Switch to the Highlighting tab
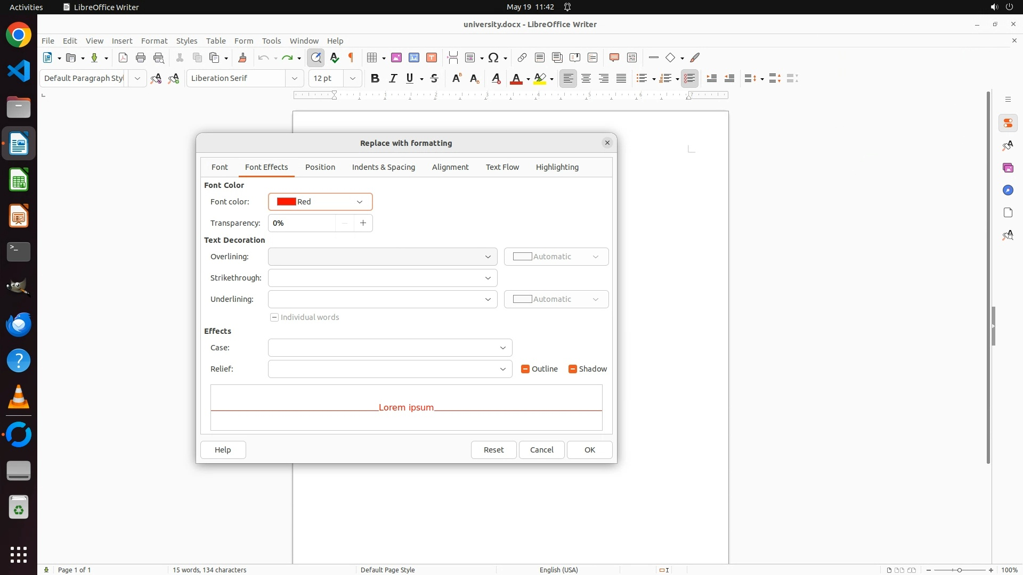The width and height of the screenshot is (1023, 575). (x=557, y=167)
